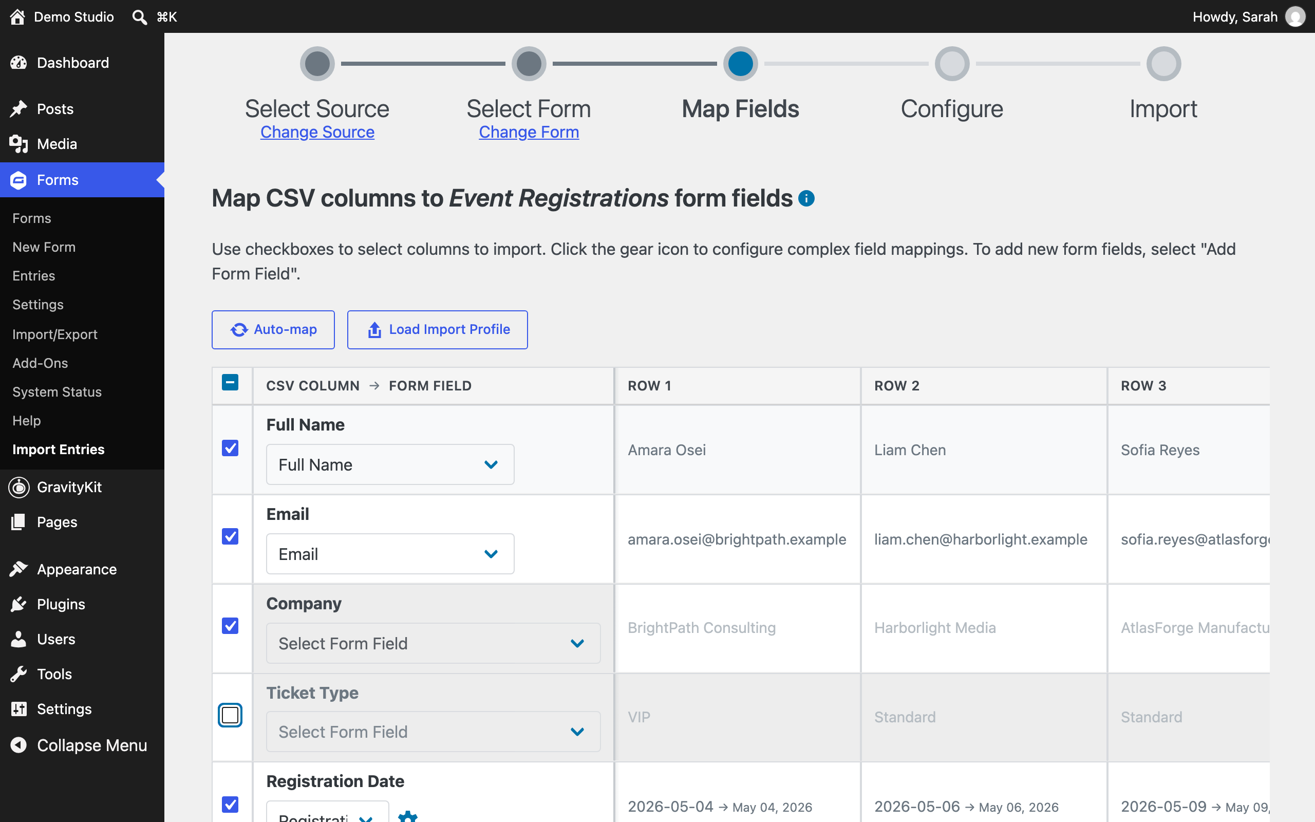Image resolution: width=1315 pixels, height=822 pixels.
Task: Click Demo Studio site name
Action: click(x=74, y=17)
